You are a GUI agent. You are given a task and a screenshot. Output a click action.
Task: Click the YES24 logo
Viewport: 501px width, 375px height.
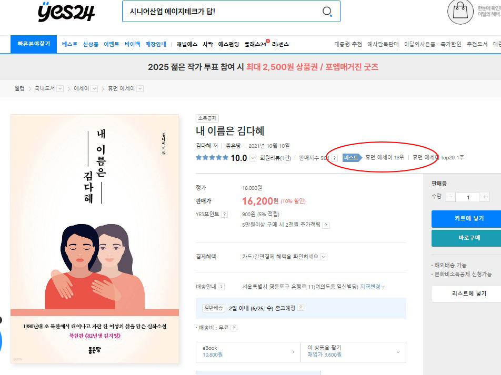(66, 12)
